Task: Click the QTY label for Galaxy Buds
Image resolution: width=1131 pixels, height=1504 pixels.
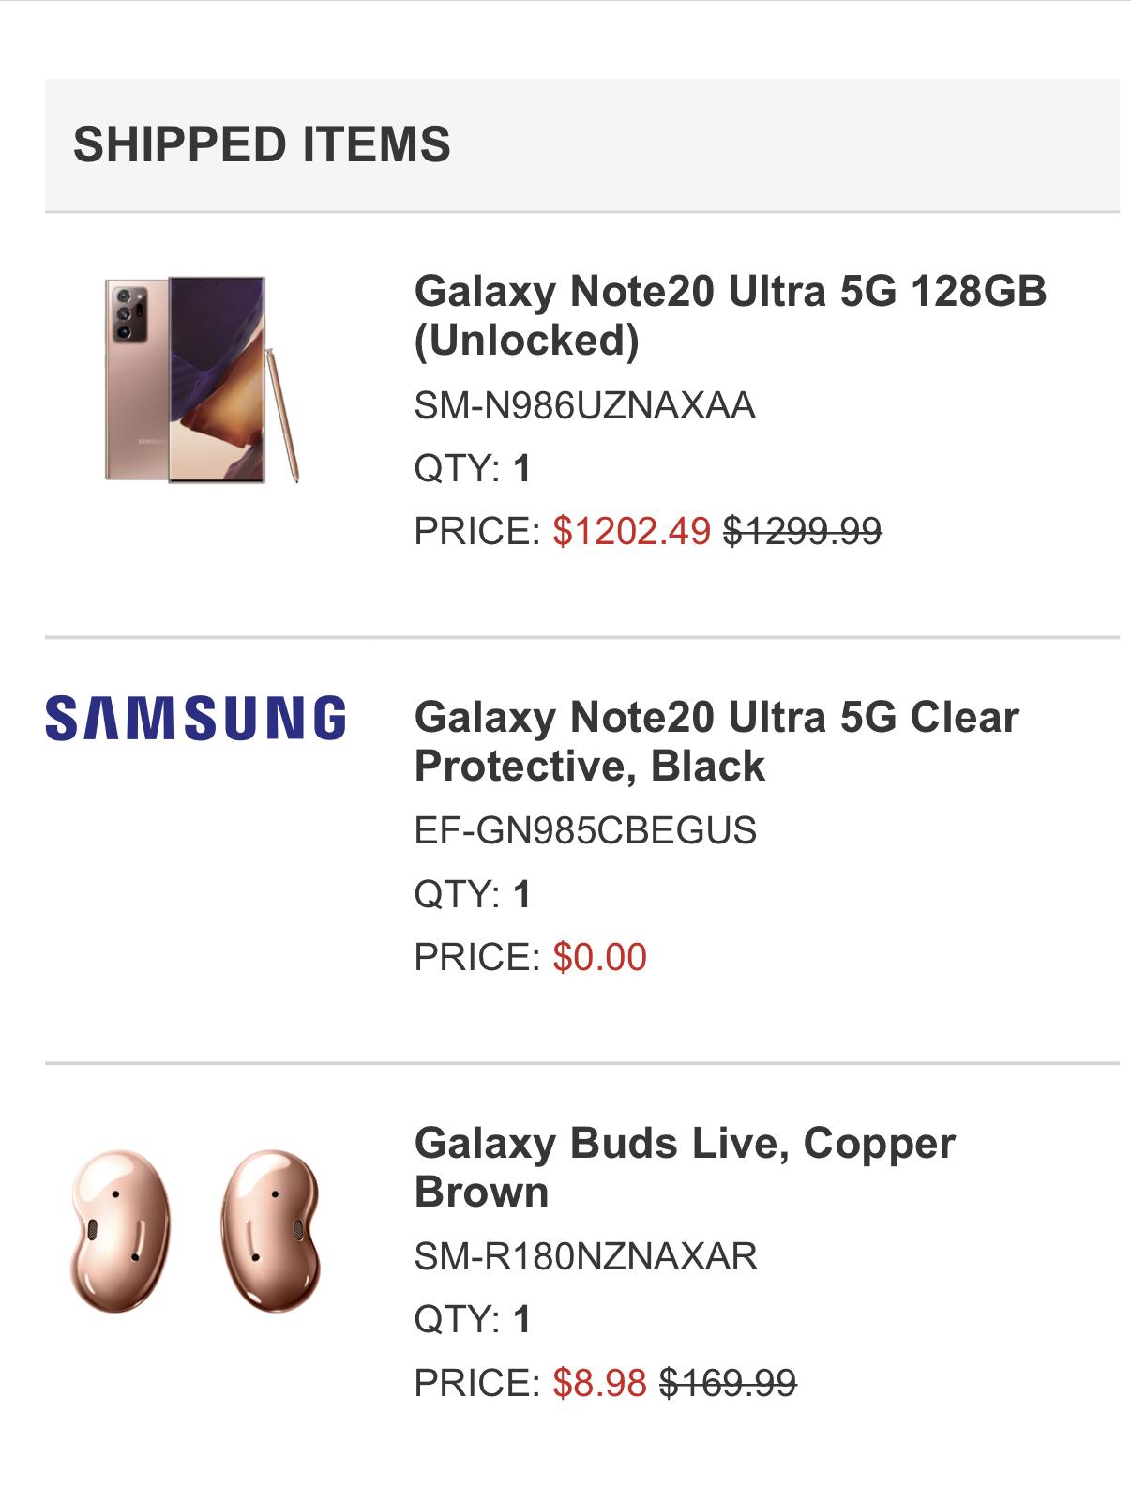Action: tap(457, 1320)
